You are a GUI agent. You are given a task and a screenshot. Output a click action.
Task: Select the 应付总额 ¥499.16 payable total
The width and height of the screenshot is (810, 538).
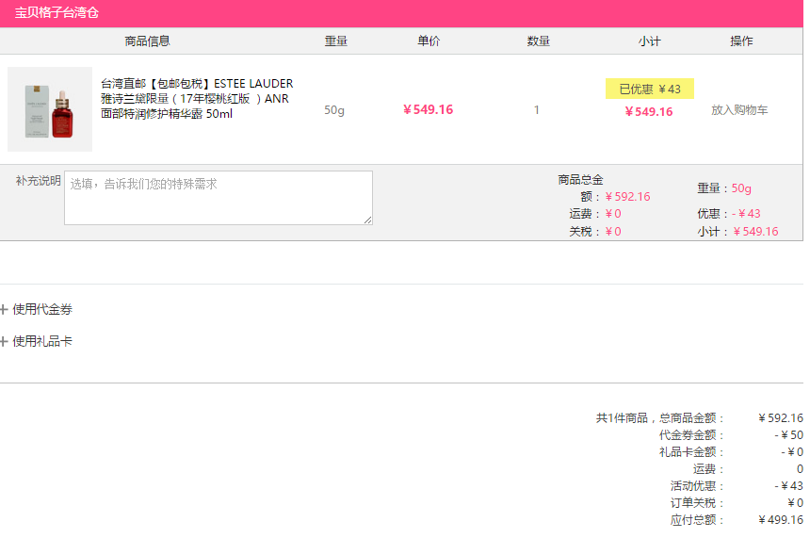[x=781, y=519]
